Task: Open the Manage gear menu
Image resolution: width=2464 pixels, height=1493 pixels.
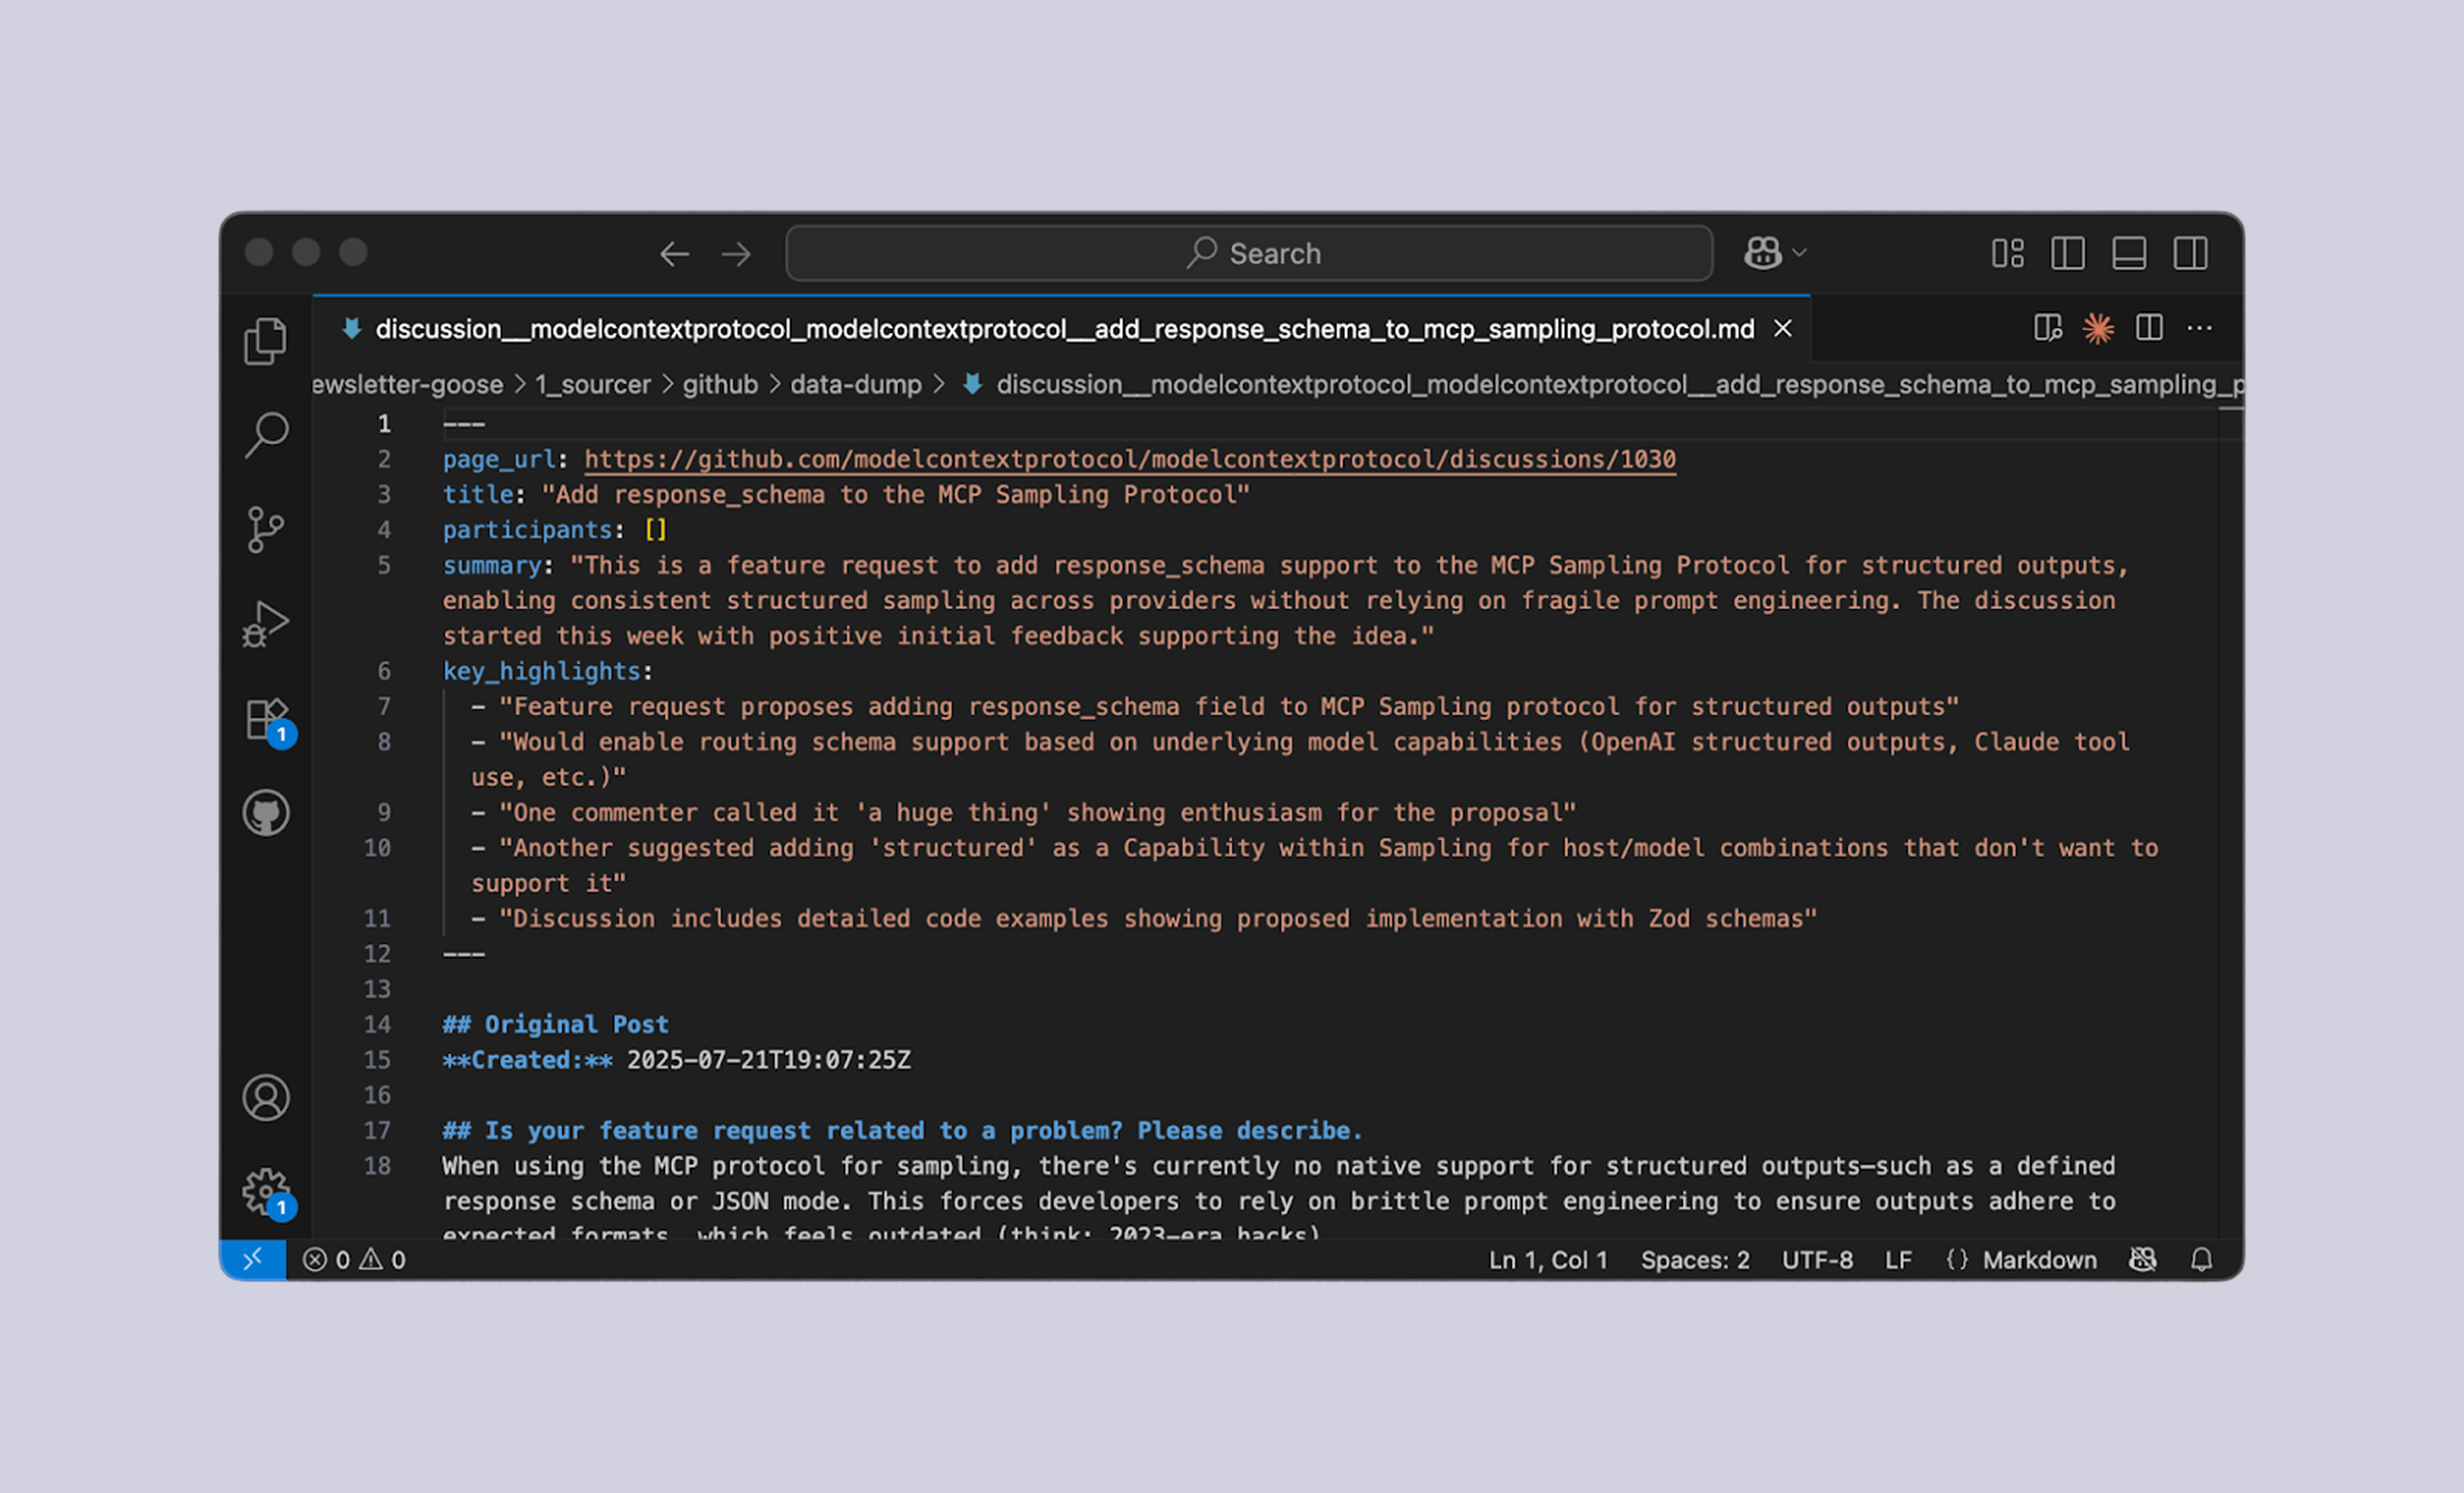Action: pos(268,1193)
